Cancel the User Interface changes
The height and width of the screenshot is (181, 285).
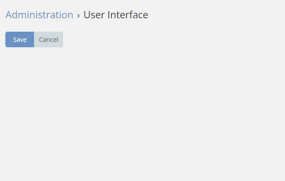point(48,39)
